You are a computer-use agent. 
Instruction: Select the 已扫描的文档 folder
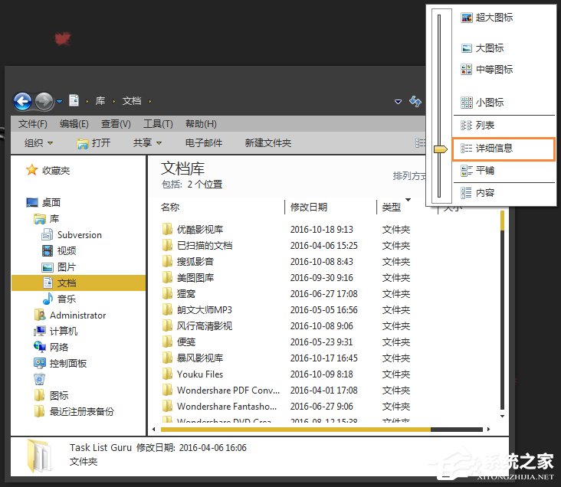tap(198, 245)
